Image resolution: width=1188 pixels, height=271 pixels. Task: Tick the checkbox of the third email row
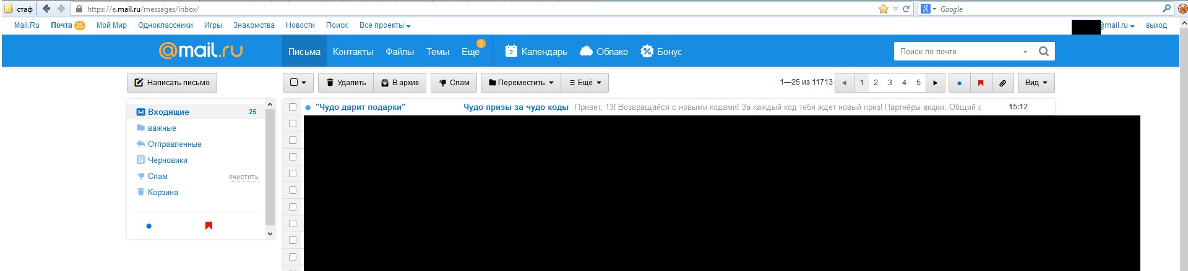[293, 140]
